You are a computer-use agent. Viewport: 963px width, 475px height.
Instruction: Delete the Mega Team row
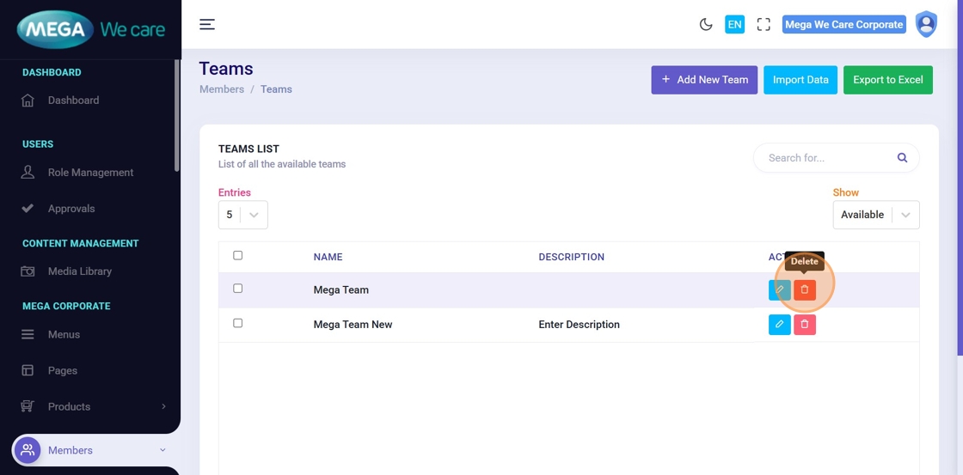click(805, 290)
